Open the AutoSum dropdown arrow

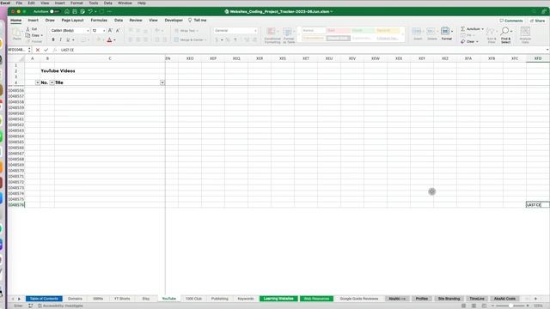point(483,29)
